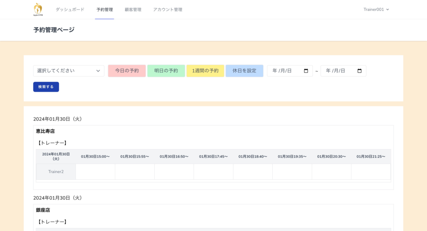The height and width of the screenshot is (231, 427).
Task: Open 休日を設定 holiday settings button
Action: click(244, 71)
